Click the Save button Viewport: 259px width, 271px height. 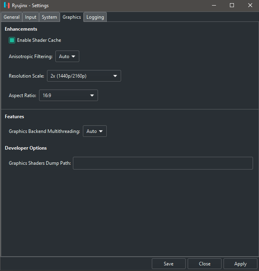click(x=169, y=264)
